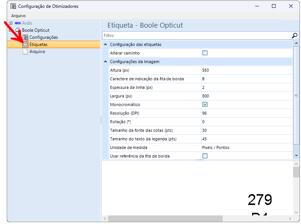
Task: Select the Etiquetas tree item
Action: coord(38,44)
